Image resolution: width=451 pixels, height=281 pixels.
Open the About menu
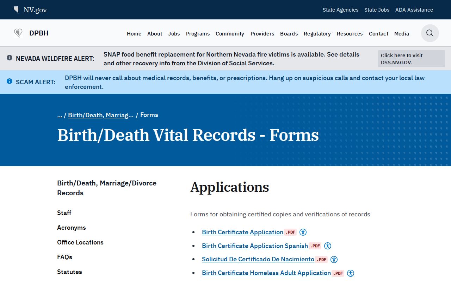click(155, 34)
